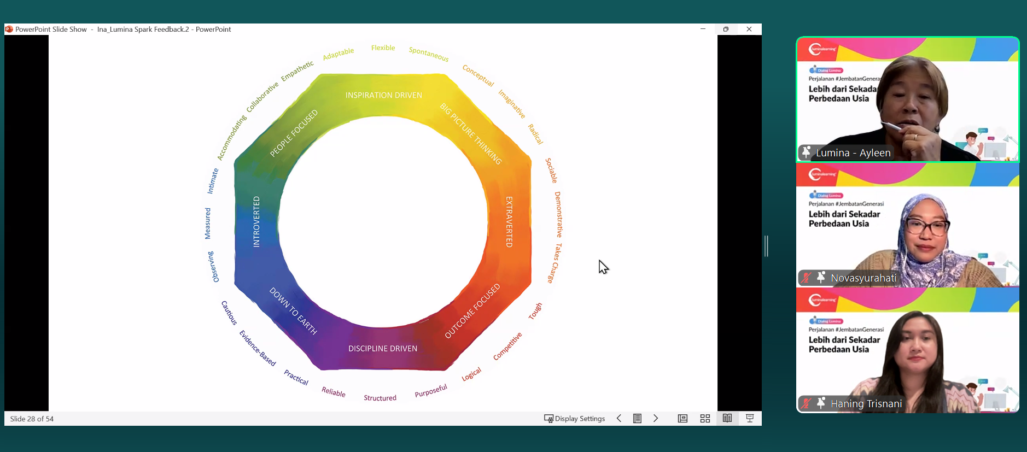Click the word Adaptable on the slide
This screenshot has width=1027, height=452.
tap(338, 54)
